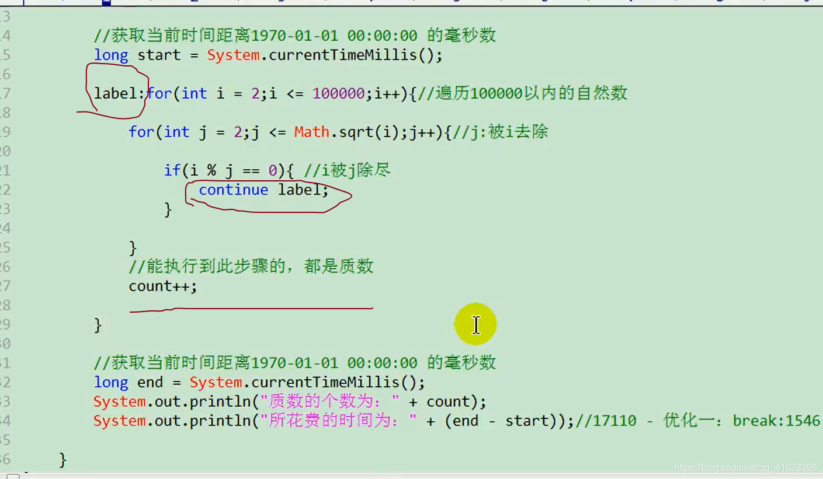
Task: Click the 'long end' declaration line
Action: [259, 382]
